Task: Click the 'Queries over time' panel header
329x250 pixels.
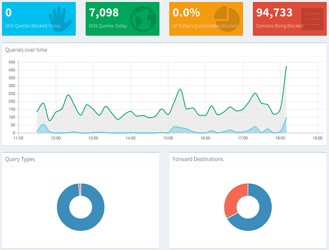Action: tap(26, 50)
